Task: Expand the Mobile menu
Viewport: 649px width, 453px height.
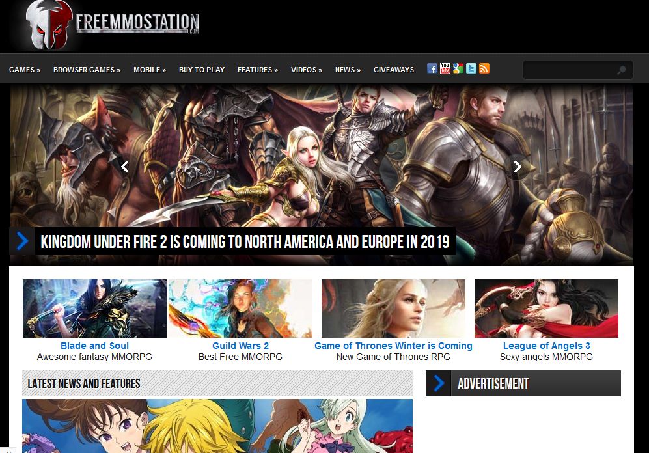Action: click(150, 70)
